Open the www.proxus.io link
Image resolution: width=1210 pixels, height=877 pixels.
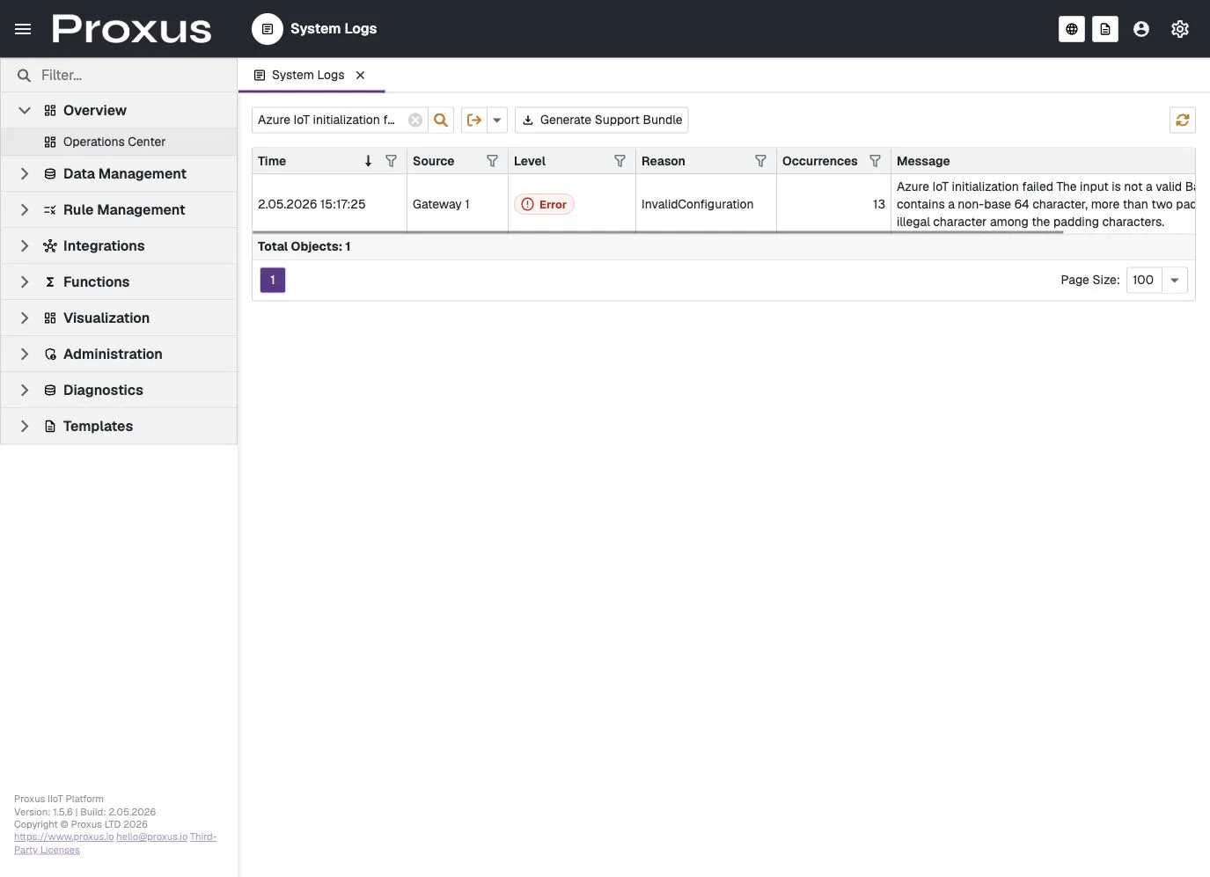coord(64,837)
